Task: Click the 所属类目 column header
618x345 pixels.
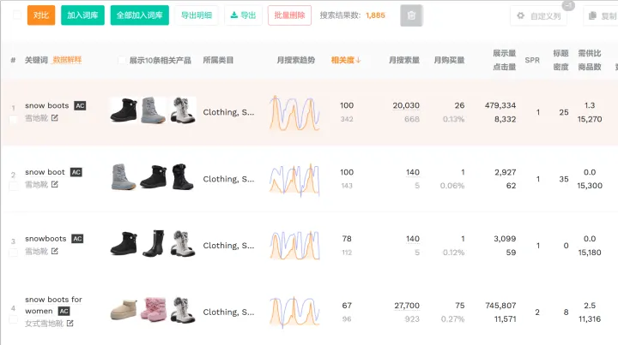Action: click(218, 60)
